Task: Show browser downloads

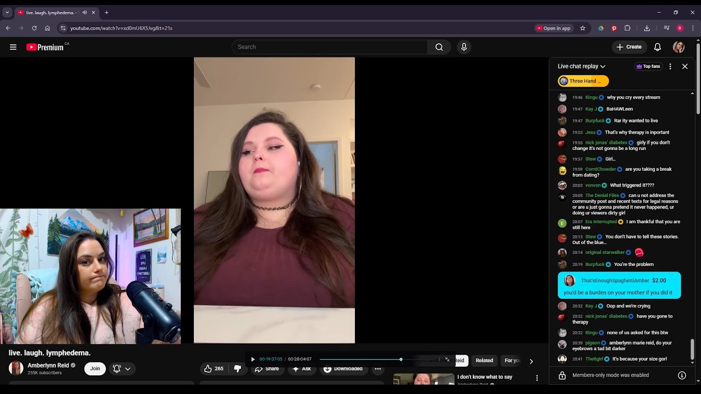Action: tap(647, 28)
